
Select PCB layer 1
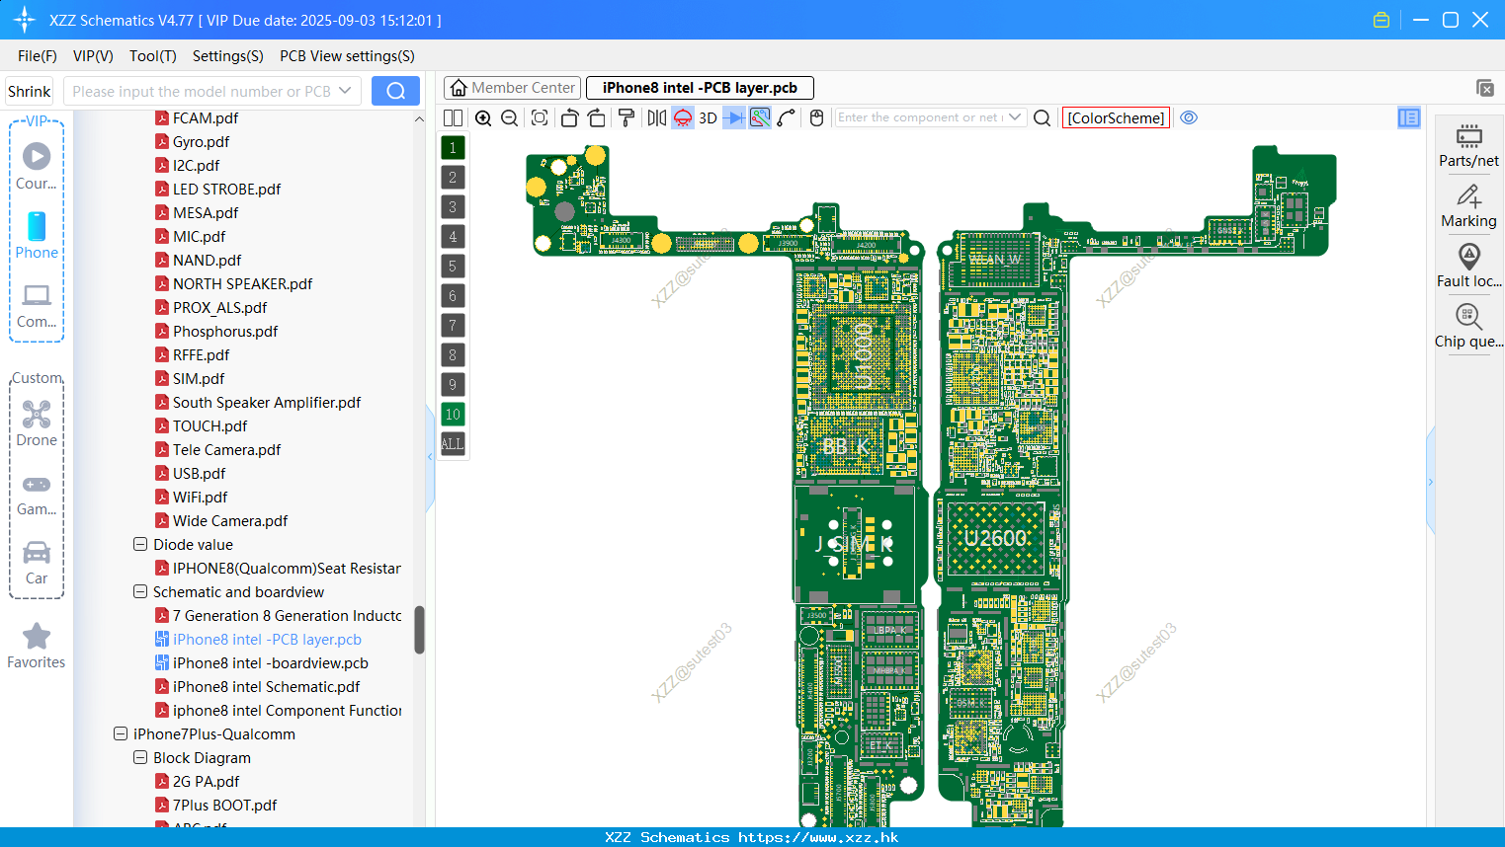tap(453, 147)
